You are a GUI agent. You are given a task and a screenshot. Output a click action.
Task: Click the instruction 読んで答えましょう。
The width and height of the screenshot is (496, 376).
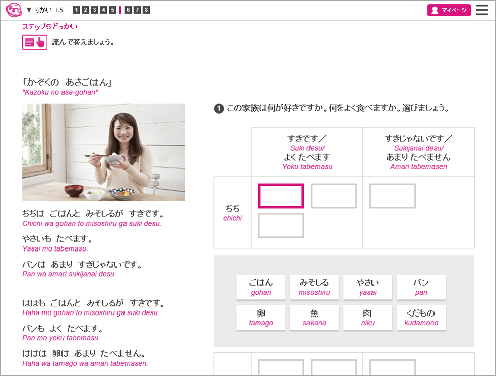(x=83, y=42)
